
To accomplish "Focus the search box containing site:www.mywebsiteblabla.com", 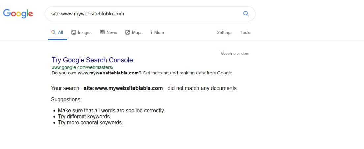I will pos(142,14).
